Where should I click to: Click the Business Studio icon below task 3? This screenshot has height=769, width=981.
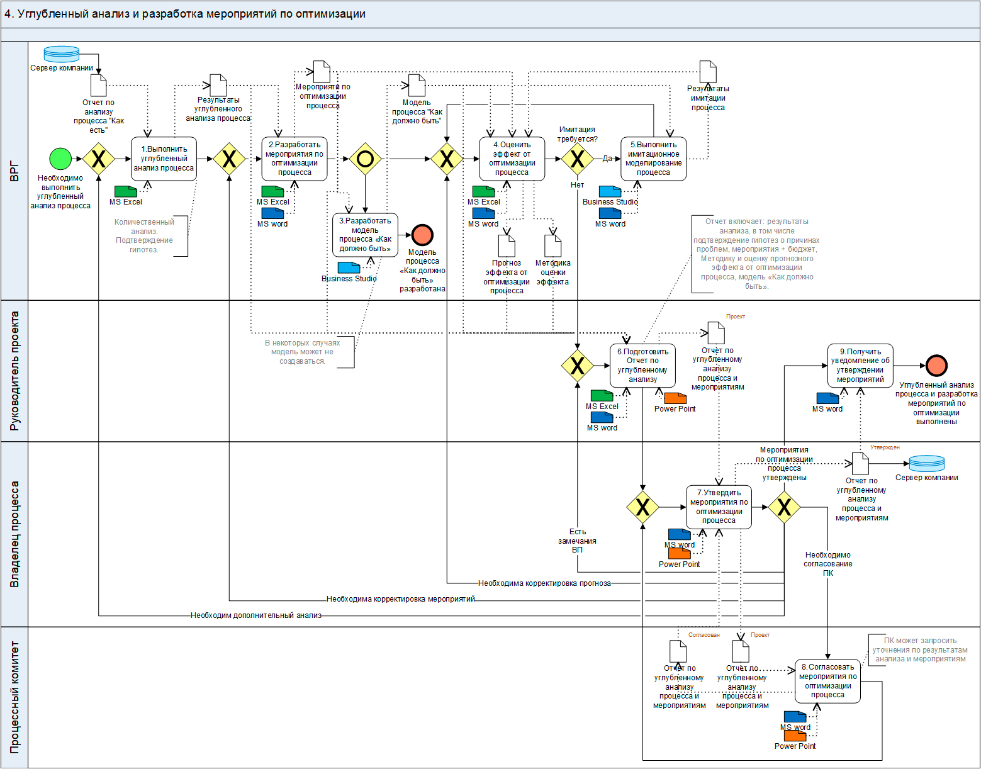[x=349, y=267]
